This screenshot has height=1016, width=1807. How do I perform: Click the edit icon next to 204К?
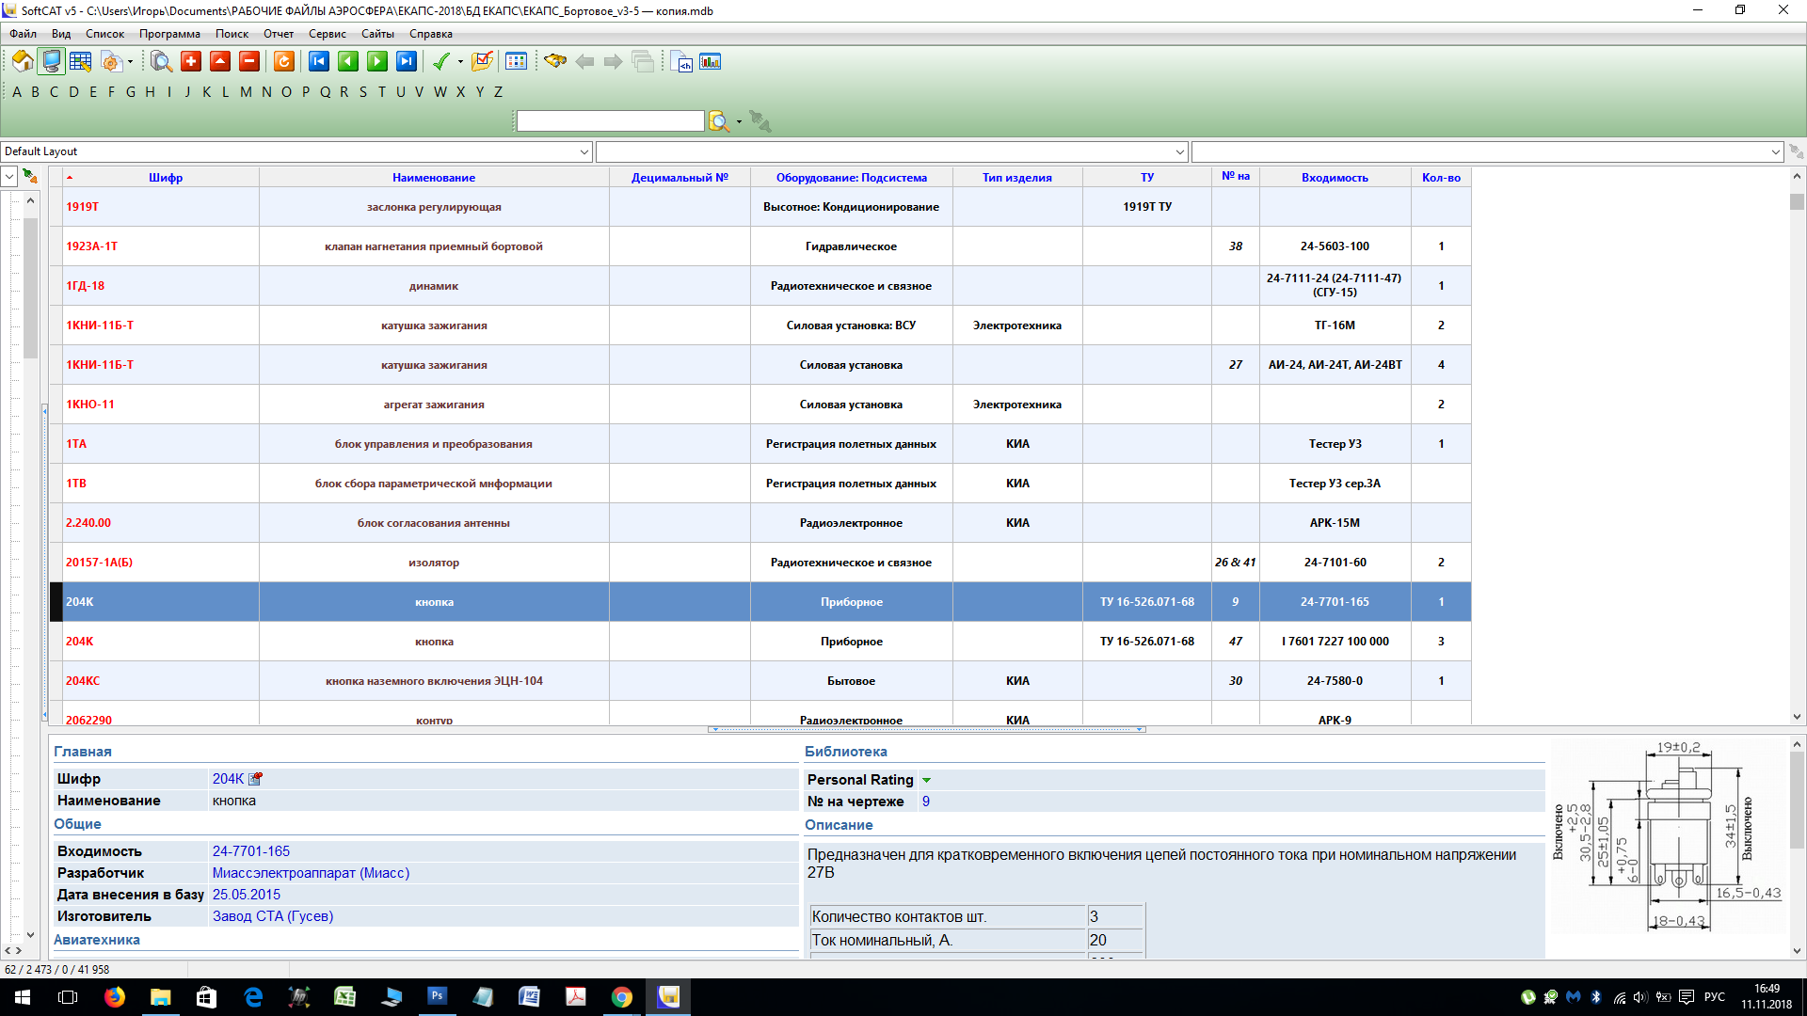[255, 779]
